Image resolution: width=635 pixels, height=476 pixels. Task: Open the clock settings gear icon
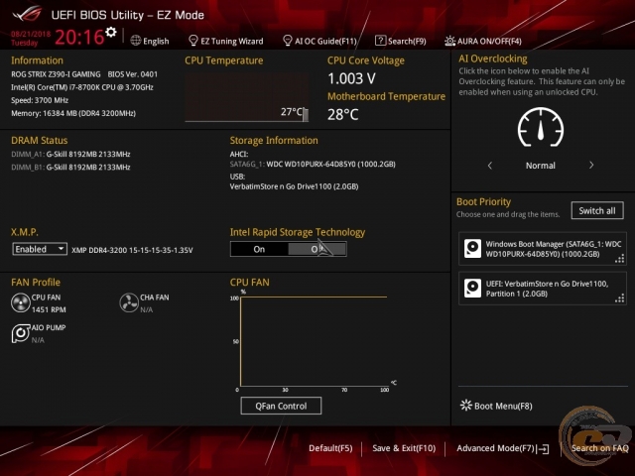pos(110,32)
